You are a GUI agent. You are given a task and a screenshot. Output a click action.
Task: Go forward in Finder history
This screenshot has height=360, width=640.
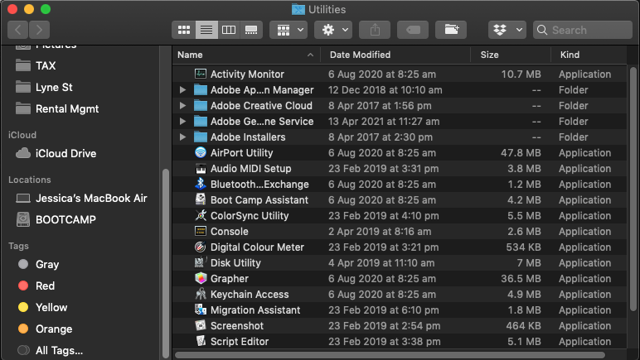click(39, 30)
